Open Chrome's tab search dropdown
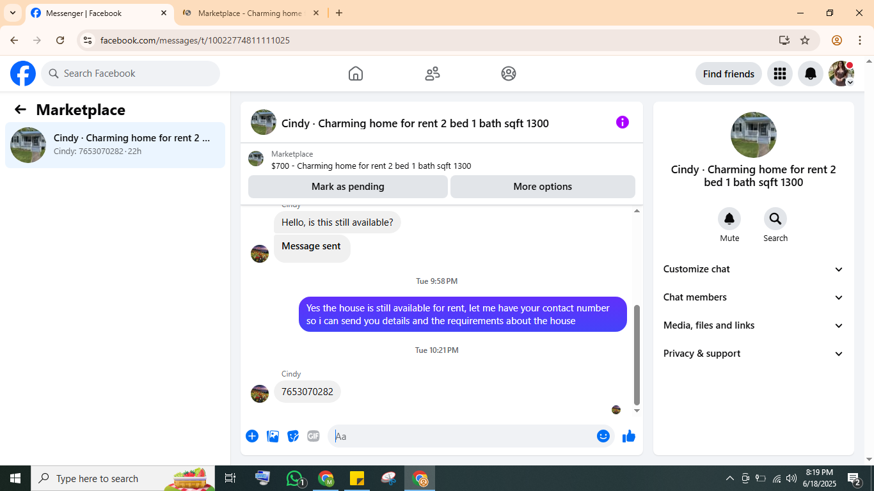874x491 pixels. (13, 13)
